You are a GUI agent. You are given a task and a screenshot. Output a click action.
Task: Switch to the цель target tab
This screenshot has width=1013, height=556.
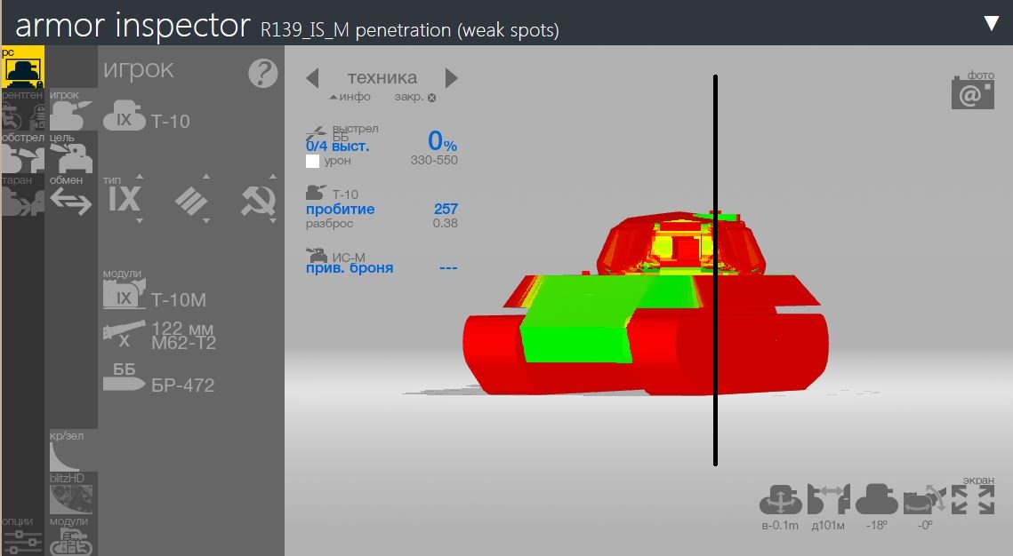(71, 153)
